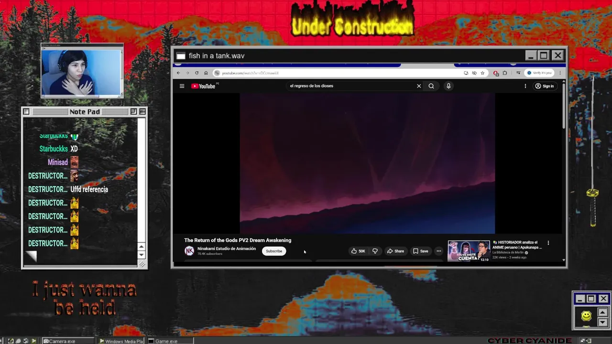
Task: Click the webcam feed window
Action: click(82, 72)
